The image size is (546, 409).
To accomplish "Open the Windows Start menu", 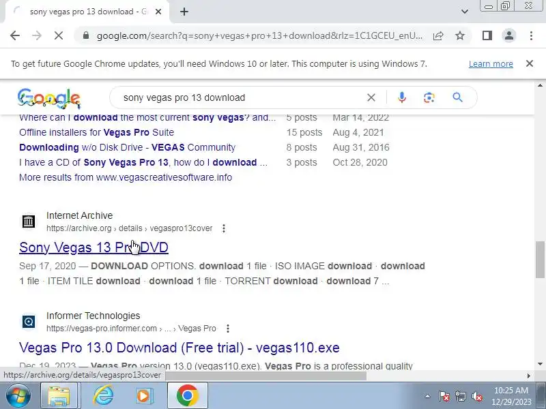I will (18, 396).
